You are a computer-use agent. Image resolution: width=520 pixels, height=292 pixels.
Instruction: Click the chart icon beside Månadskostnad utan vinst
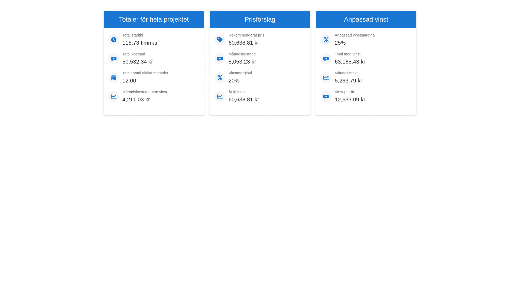[x=114, y=97]
